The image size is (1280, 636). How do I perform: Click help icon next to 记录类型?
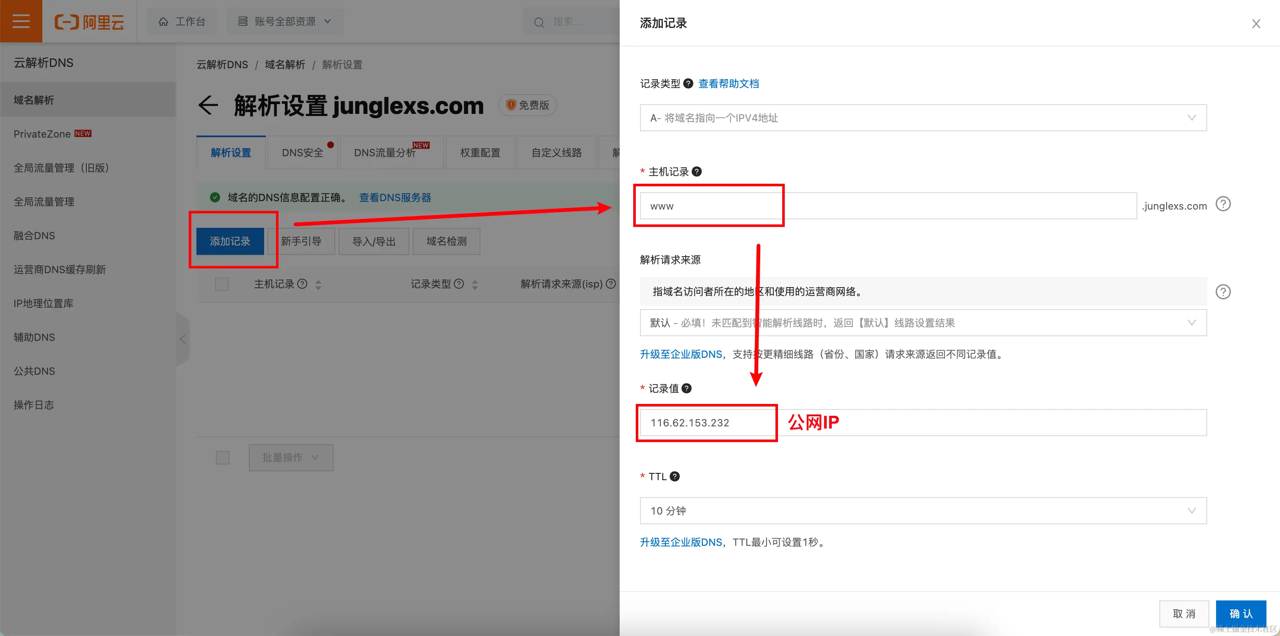point(688,83)
